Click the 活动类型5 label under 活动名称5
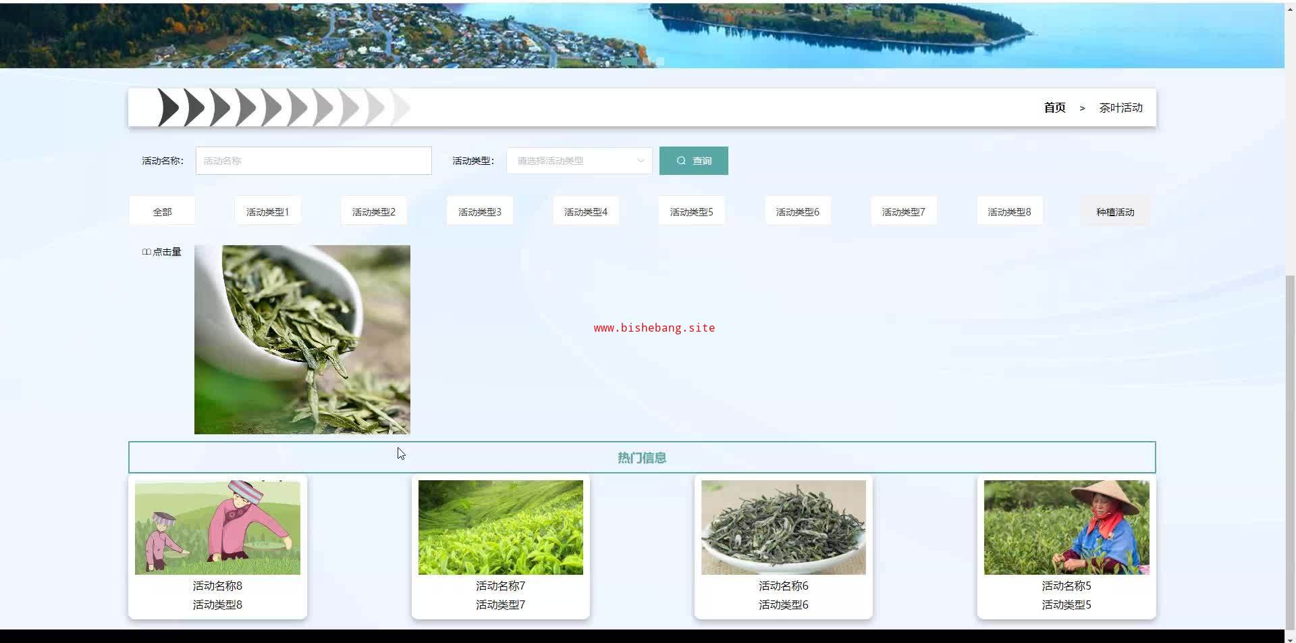The height and width of the screenshot is (643, 1296). pos(1066,605)
